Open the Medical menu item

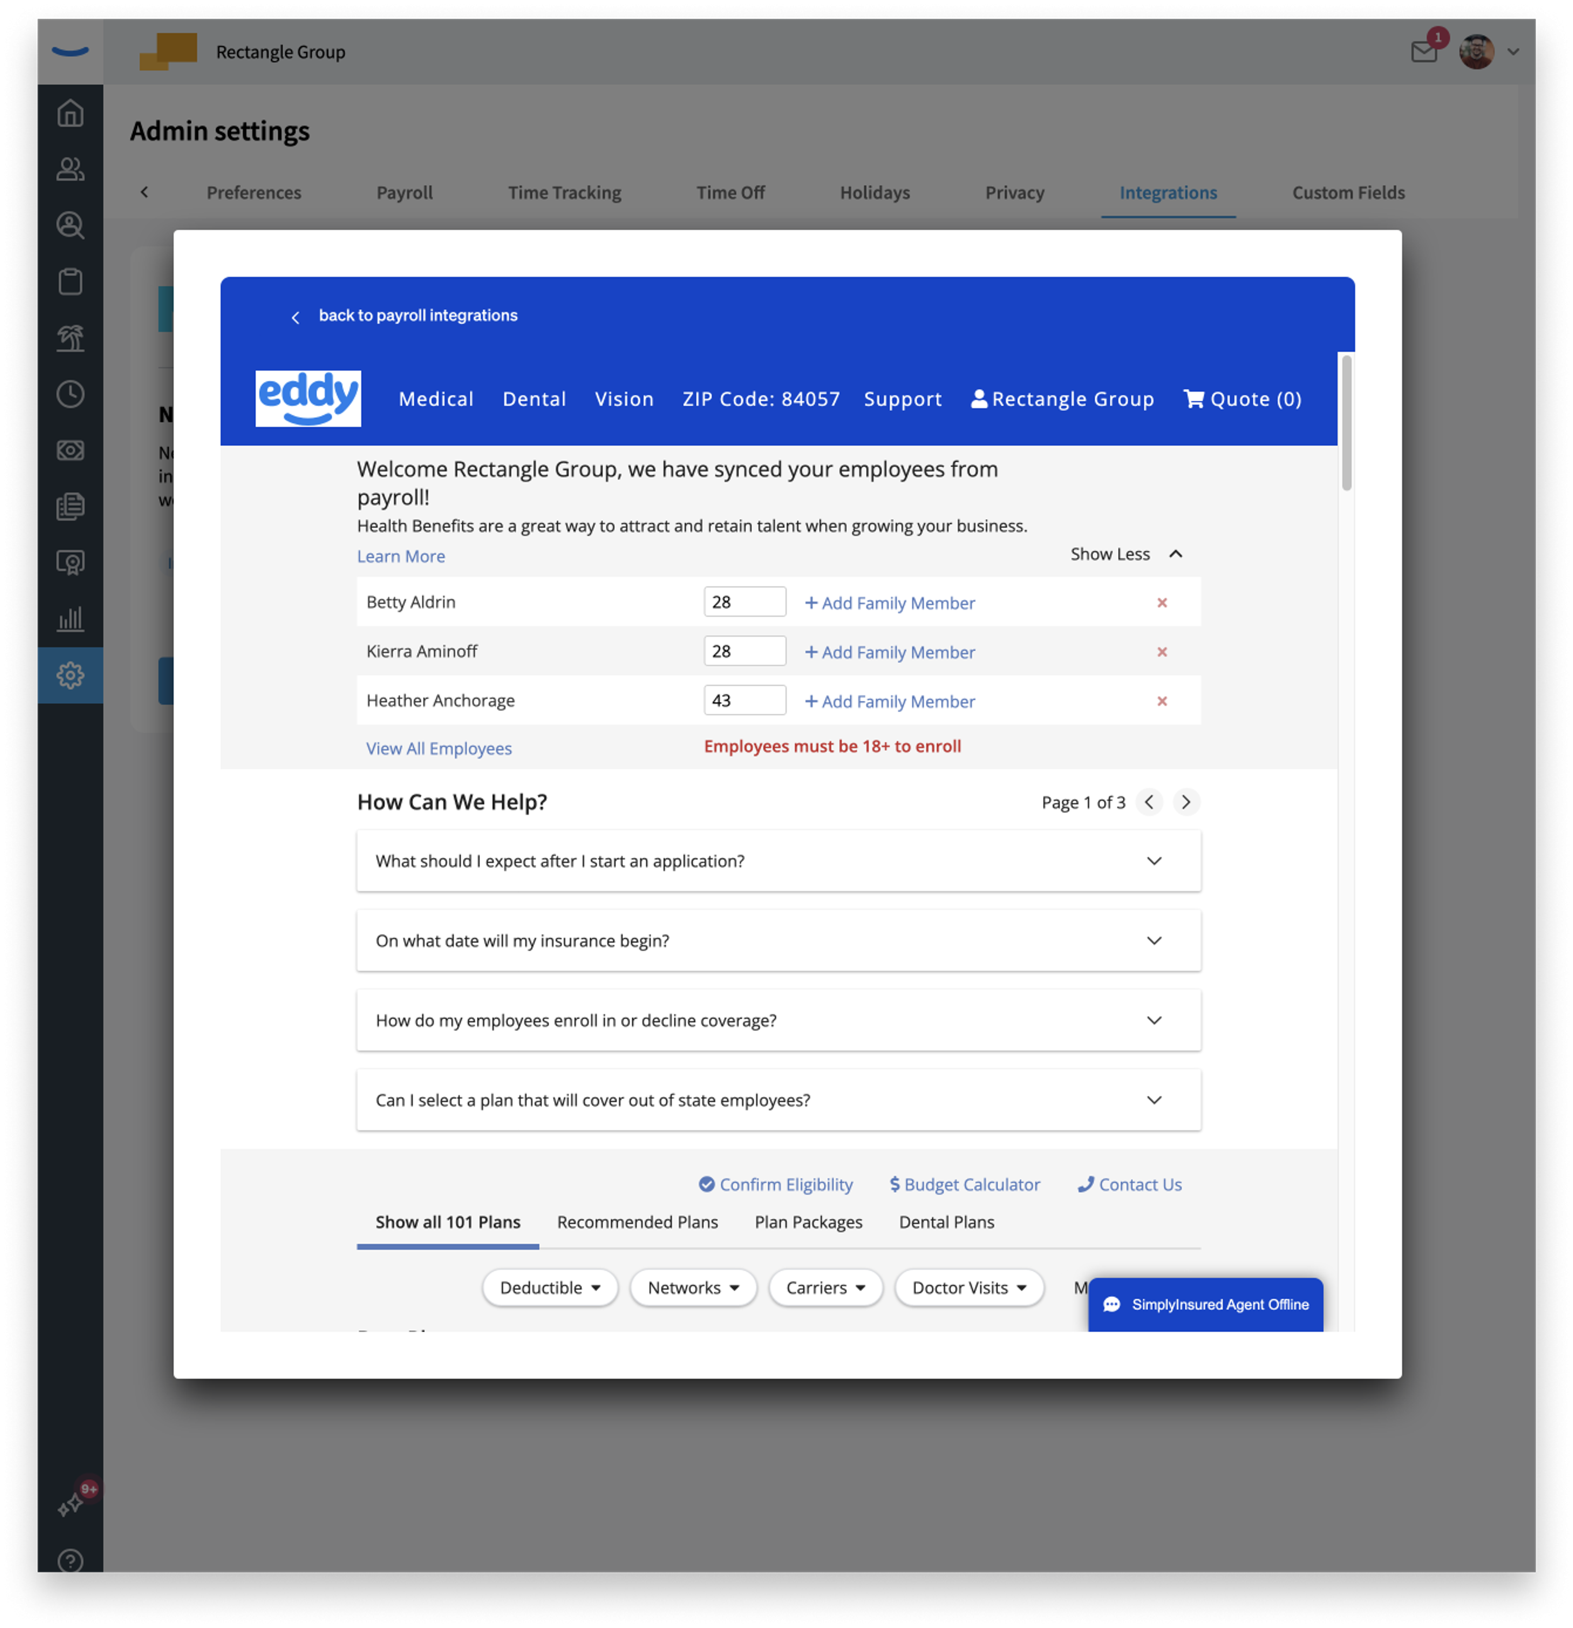[436, 399]
